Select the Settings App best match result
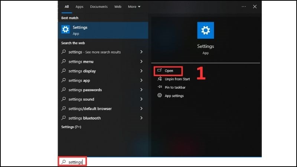297x167 pixels. point(103,30)
